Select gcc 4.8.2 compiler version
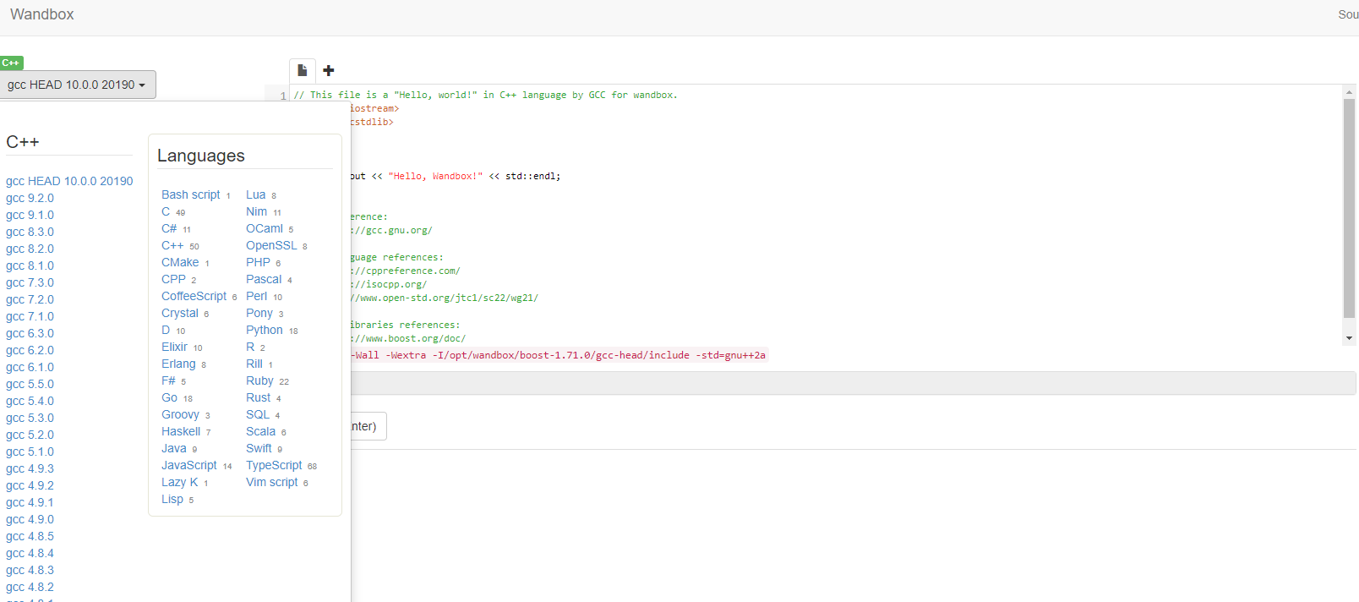Viewport: 1359px width, 602px height. 30,587
